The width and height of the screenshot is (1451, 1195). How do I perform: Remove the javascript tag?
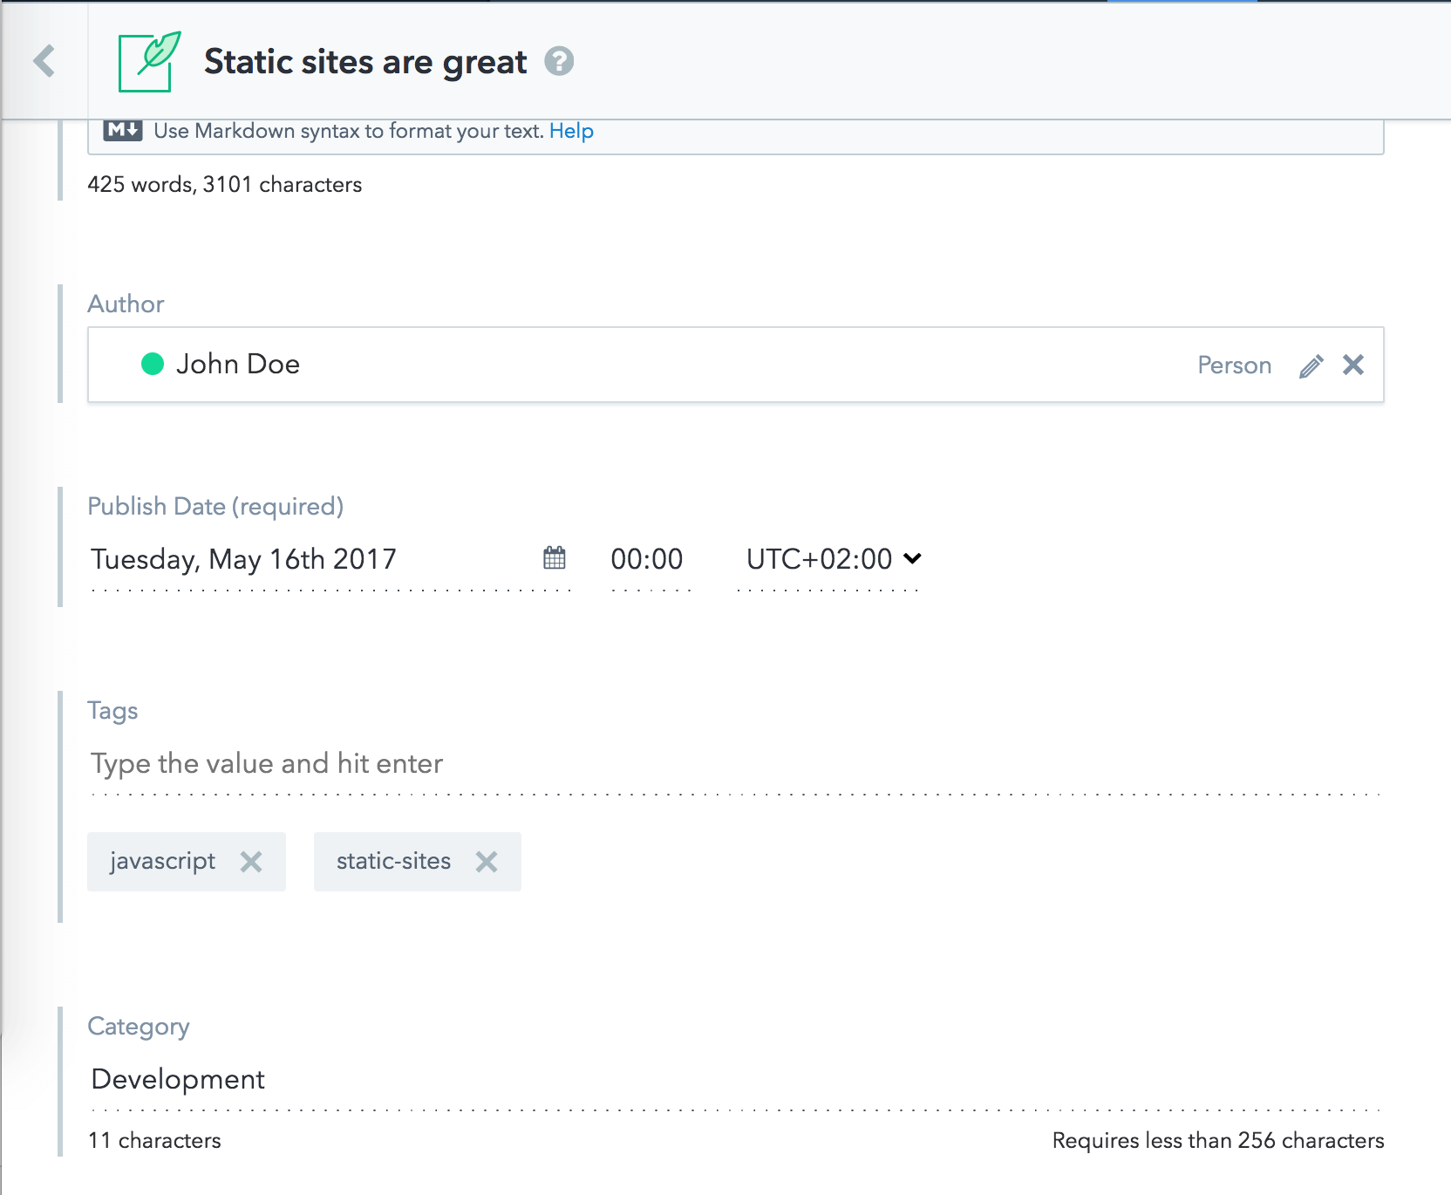coord(251,862)
